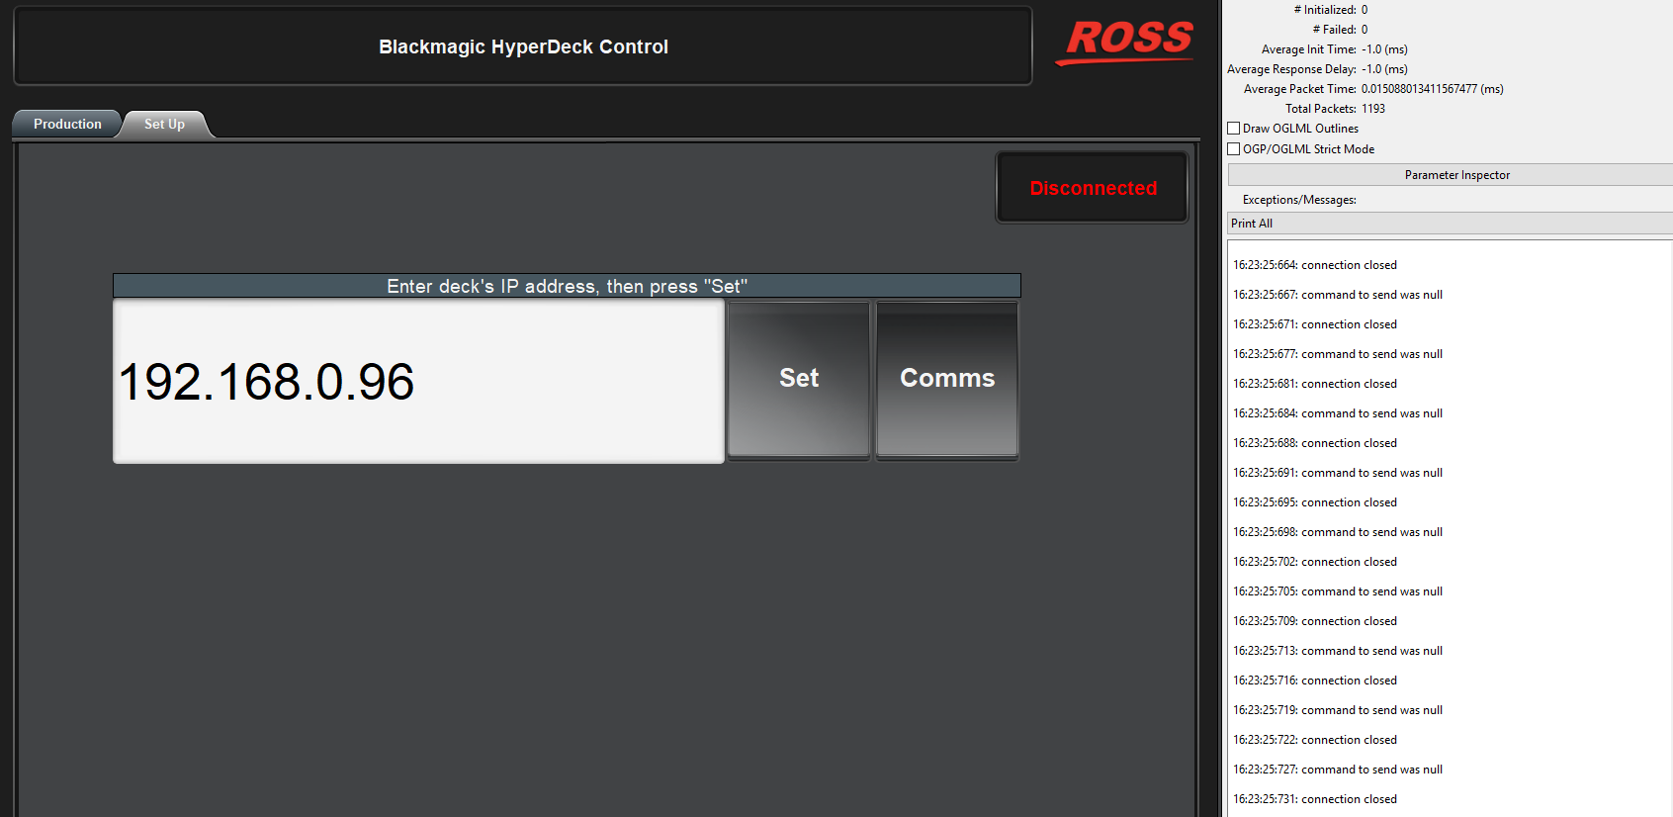
Task: Select the Average Packet Time value
Action: [1433, 89]
